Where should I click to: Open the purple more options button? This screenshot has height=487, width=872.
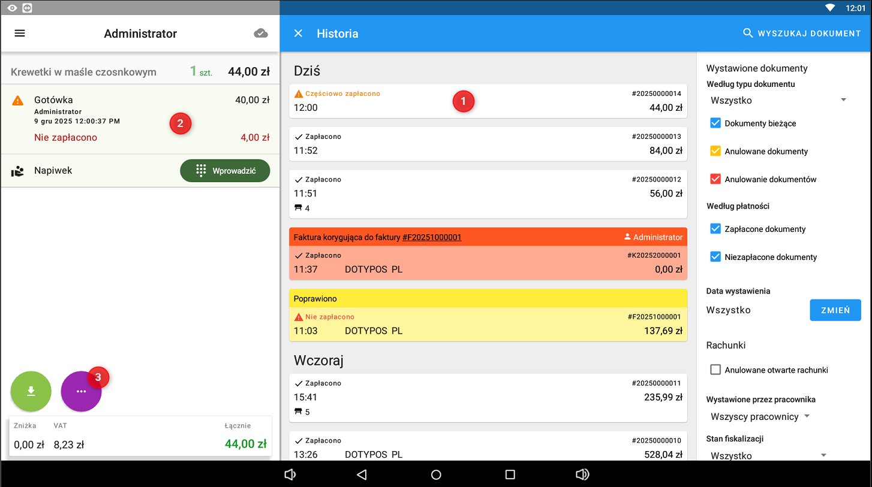[x=81, y=391]
